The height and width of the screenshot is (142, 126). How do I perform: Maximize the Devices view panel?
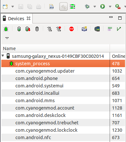click(120, 18)
